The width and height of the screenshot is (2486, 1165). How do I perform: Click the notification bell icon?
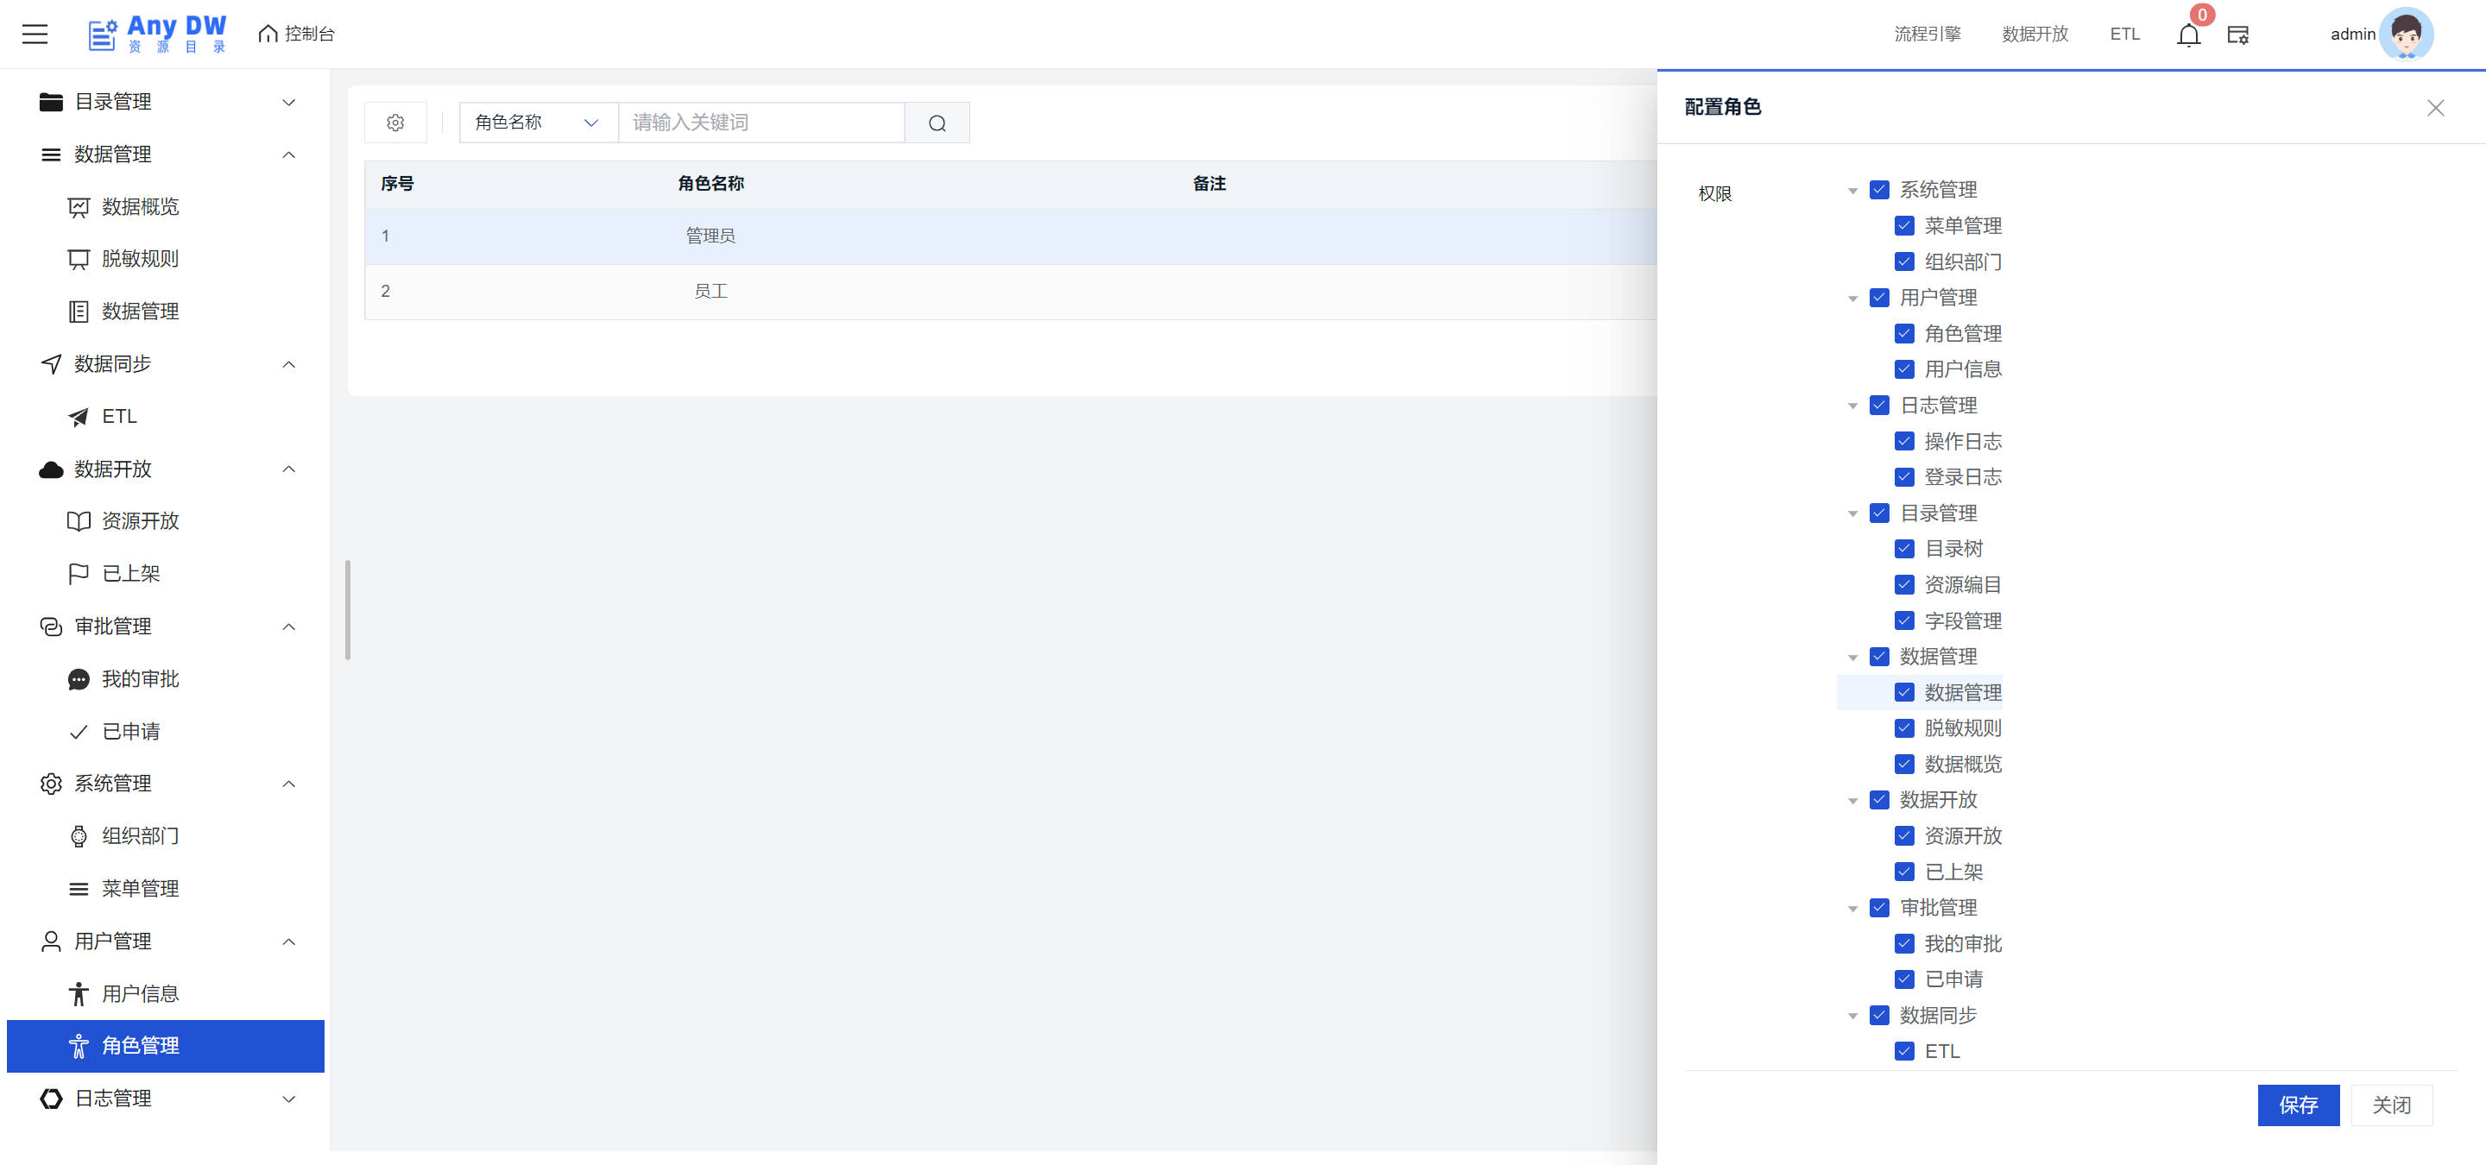pyautogui.click(x=2188, y=35)
